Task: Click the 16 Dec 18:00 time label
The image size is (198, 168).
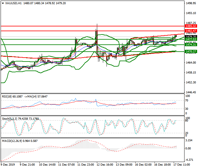Action: 162,165
